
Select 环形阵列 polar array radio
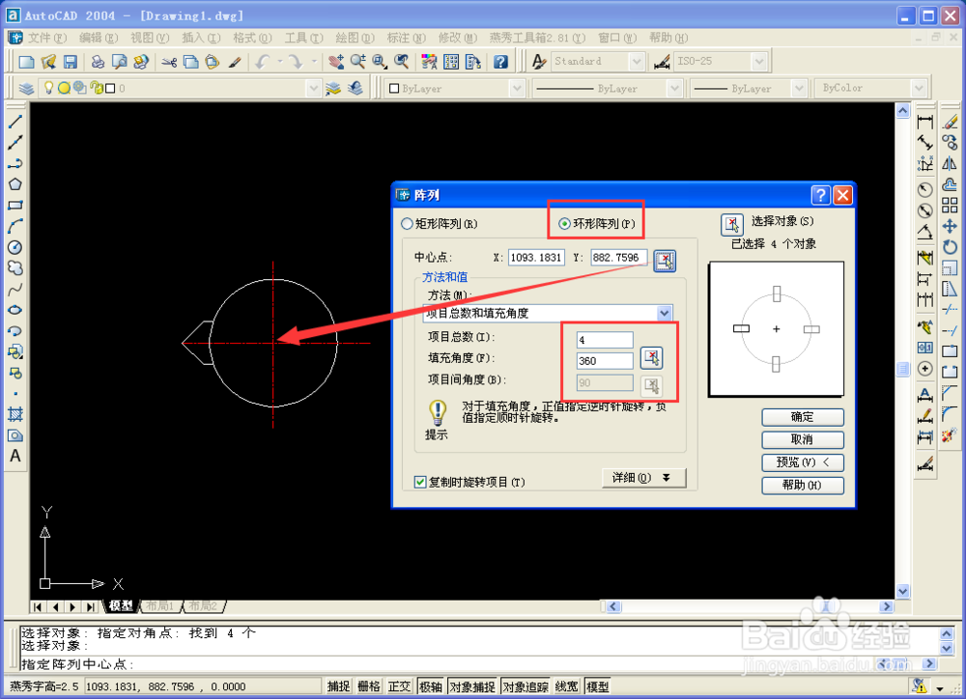tap(564, 224)
